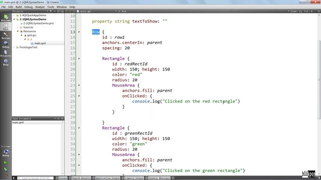Viewport: 321px width, 180px height.
Task: Select 2-1QMLSyntaxDemo.pro file
Action: [38, 23]
